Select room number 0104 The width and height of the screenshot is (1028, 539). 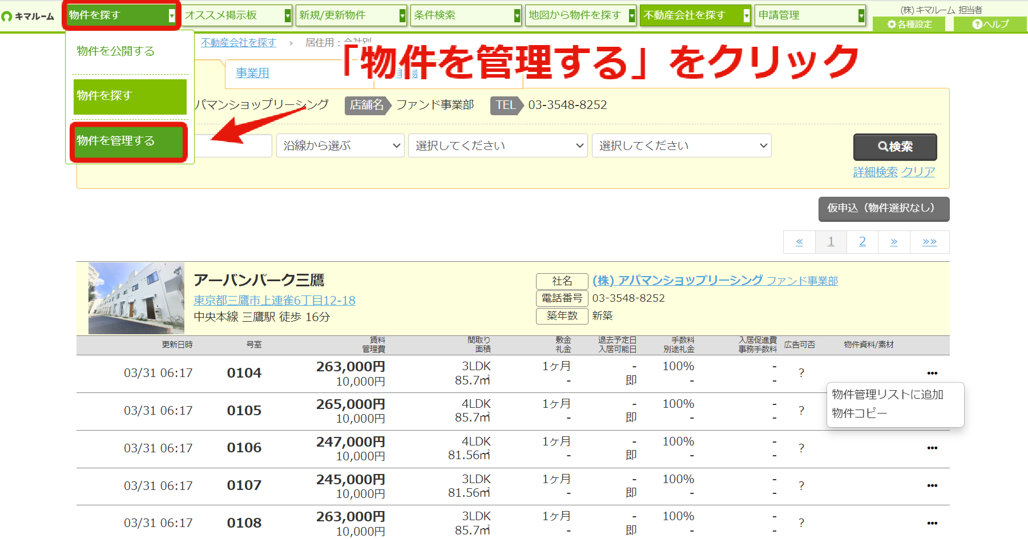click(x=244, y=373)
